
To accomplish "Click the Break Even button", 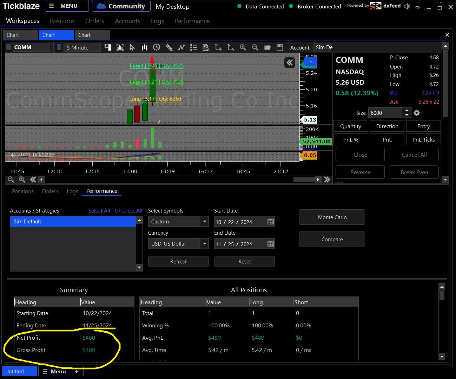I will point(414,172).
